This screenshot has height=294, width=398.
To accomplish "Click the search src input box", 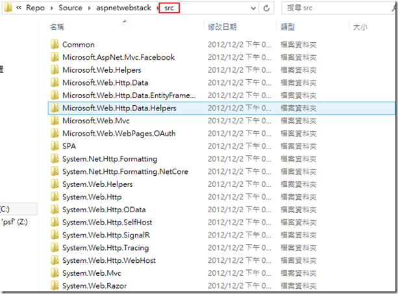I will click(338, 8).
